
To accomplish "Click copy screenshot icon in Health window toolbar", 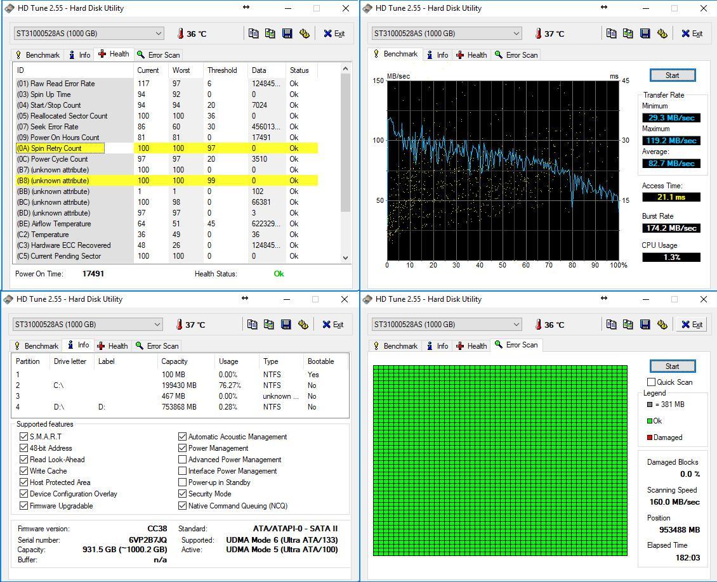I will pyautogui.click(x=270, y=34).
